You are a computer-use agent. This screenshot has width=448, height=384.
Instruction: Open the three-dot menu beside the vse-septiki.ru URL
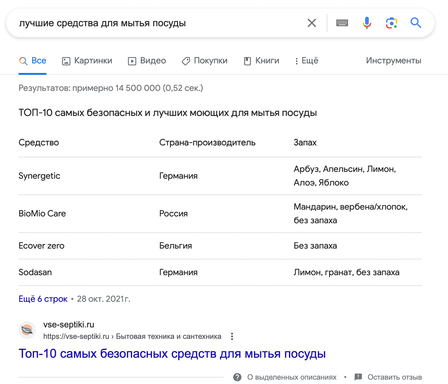pos(232,336)
